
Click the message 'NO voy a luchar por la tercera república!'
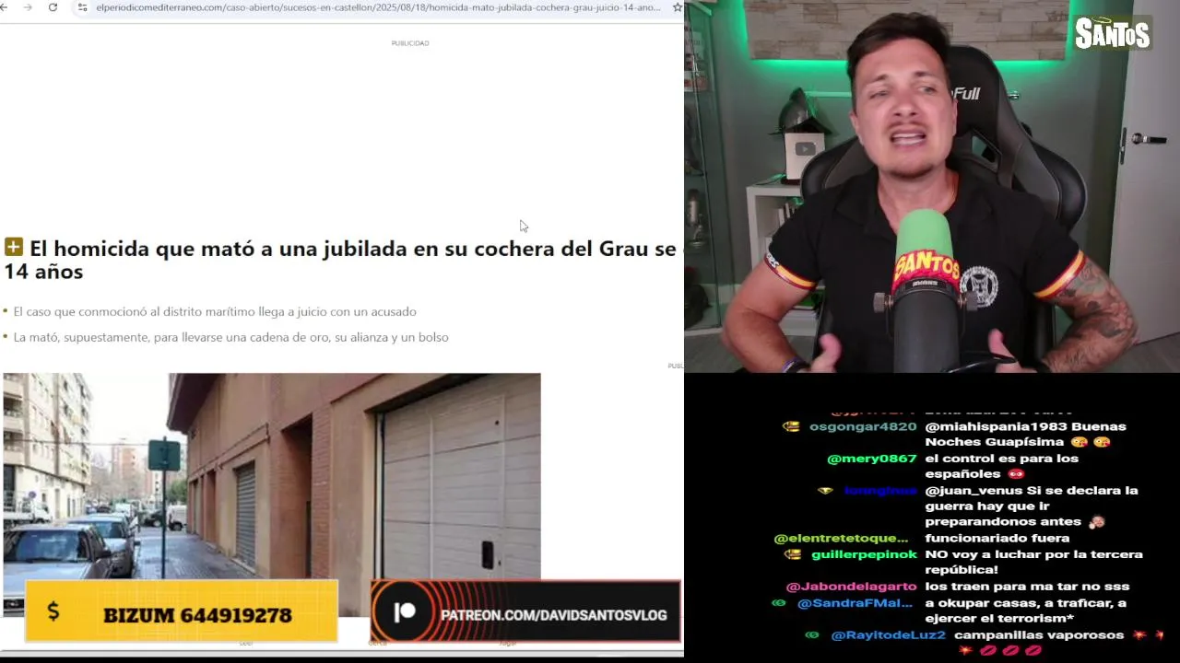1033,563
